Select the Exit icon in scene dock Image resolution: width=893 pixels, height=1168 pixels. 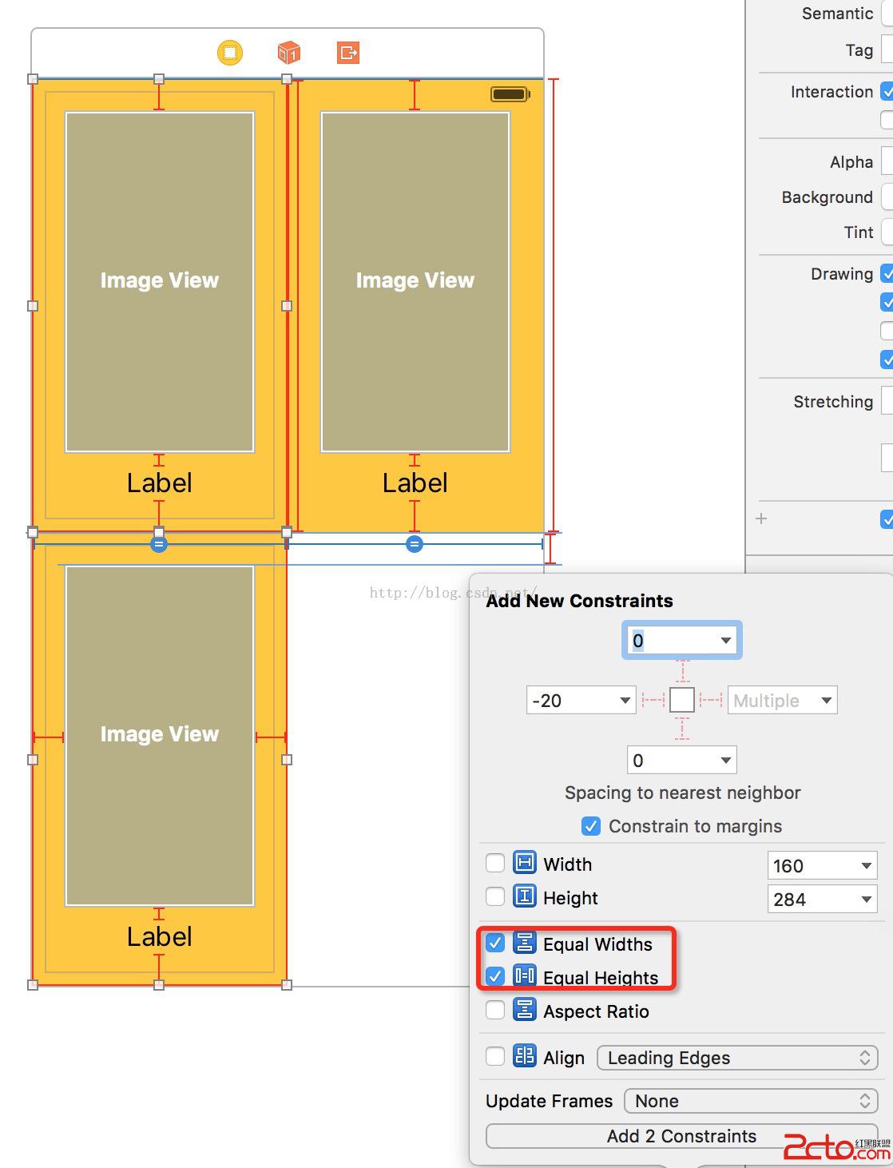(x=348, y=53)
